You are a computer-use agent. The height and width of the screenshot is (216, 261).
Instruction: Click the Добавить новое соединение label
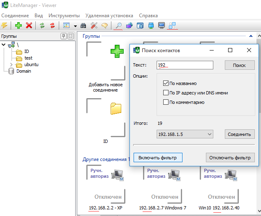tap(106, 87)
